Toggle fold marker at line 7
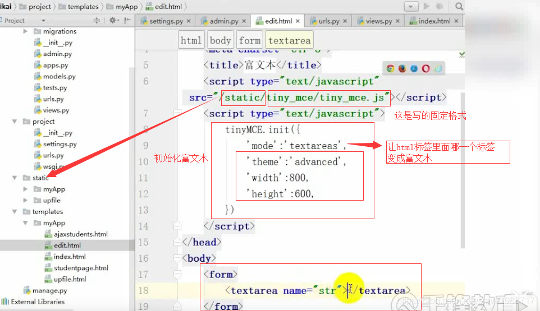The width and height of the screenshot is (540, 311). click(177, 113)
